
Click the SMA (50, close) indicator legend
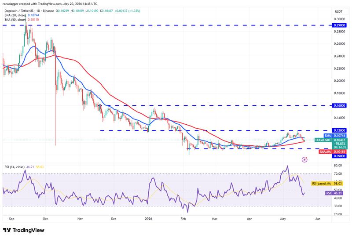tap(15, 20)
